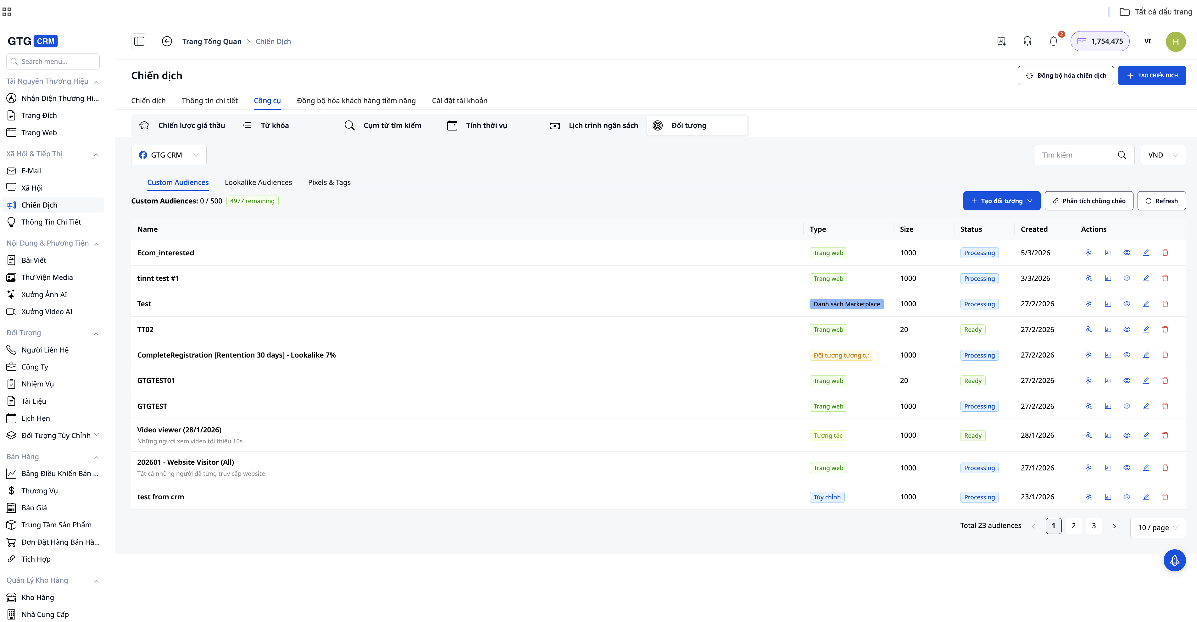1197x622 pixels.
Task: Toggle the sidebar panel icon
Action: tap(139, 41)
